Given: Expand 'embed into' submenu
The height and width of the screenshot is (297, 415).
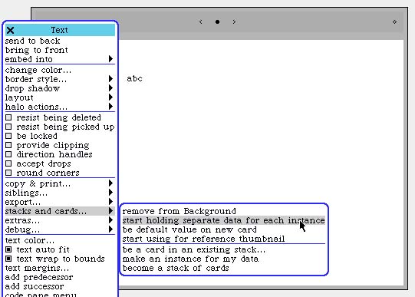Looking at the screenshot, I should coord(60,59).
